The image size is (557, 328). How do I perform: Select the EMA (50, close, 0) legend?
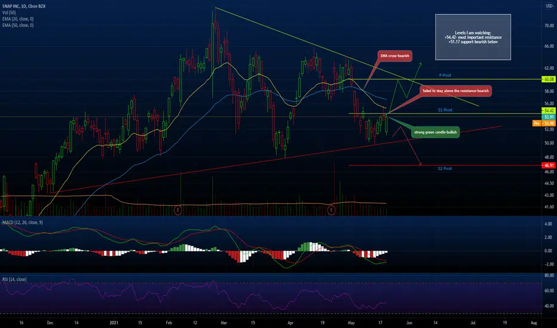[x=18, y=26]
